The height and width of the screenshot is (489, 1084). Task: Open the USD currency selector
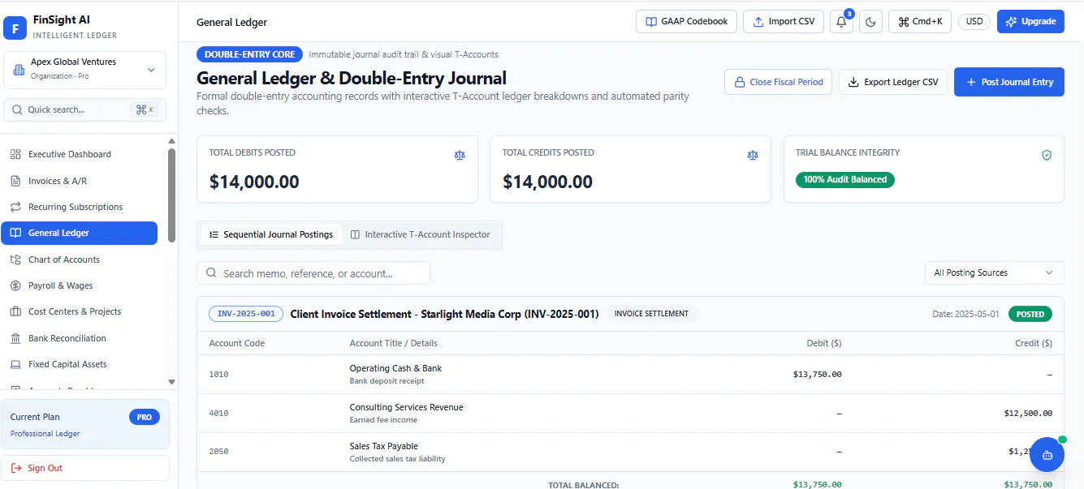tap(974, 22)
